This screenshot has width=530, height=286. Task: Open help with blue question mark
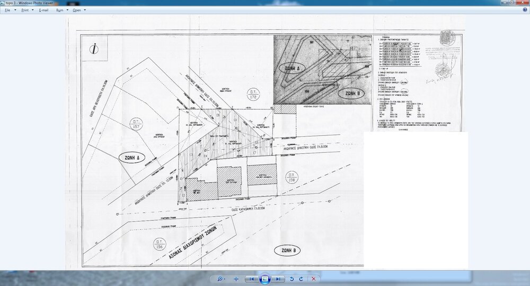[x=525, y=10]
